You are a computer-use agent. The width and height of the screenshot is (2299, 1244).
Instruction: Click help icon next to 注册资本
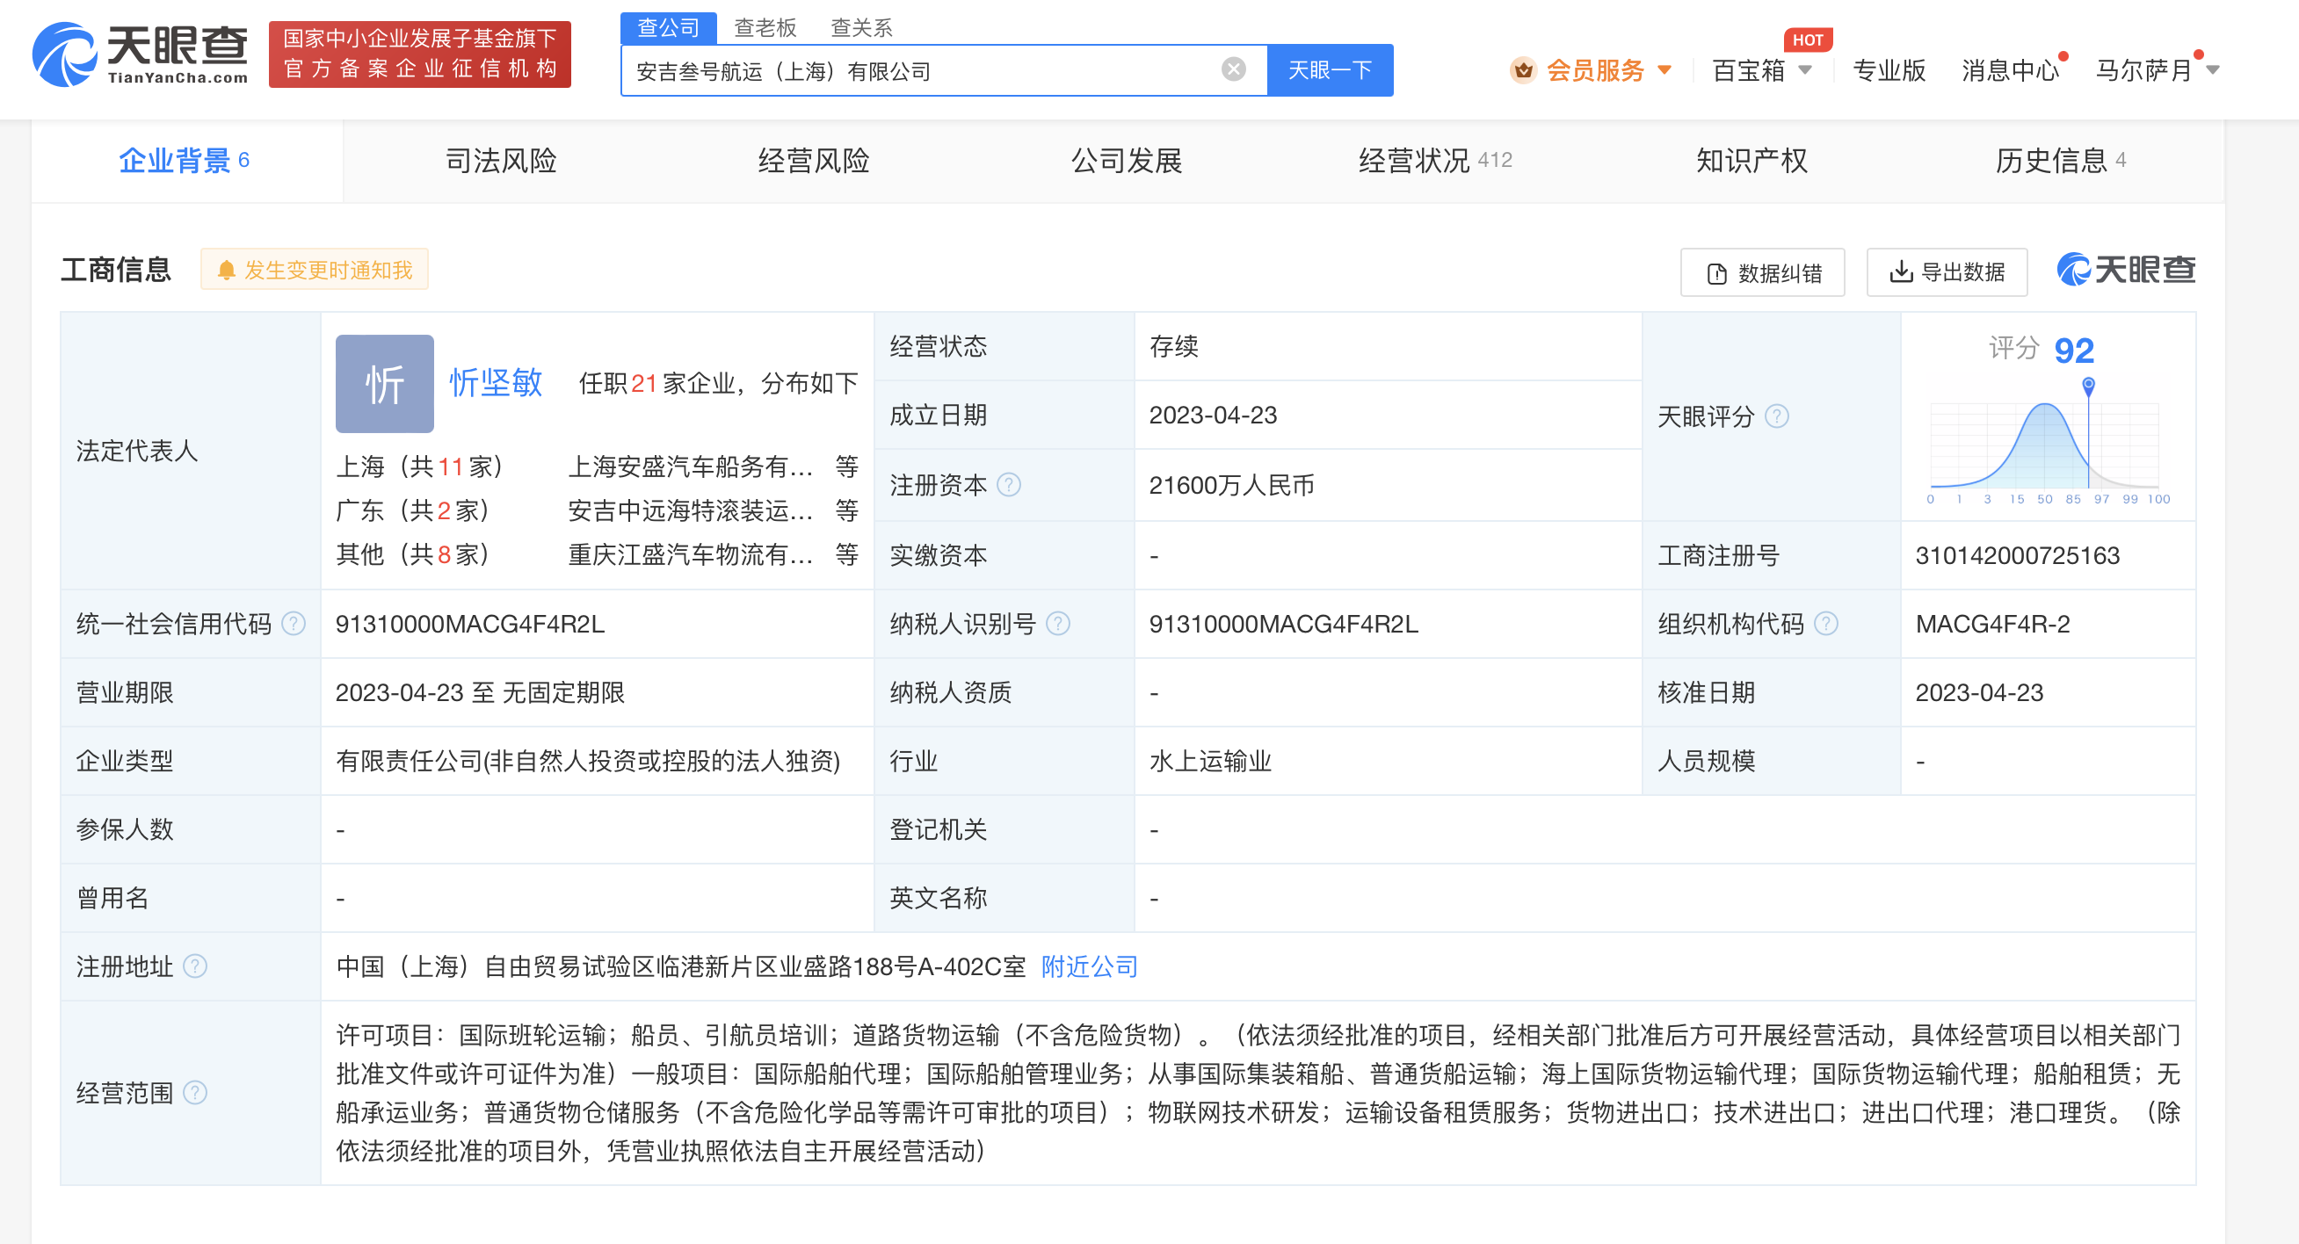pyautogui.click(x=1009, y=485)
